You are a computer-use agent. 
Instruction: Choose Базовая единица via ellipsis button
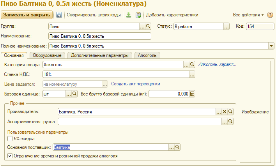tap(69, 94)
